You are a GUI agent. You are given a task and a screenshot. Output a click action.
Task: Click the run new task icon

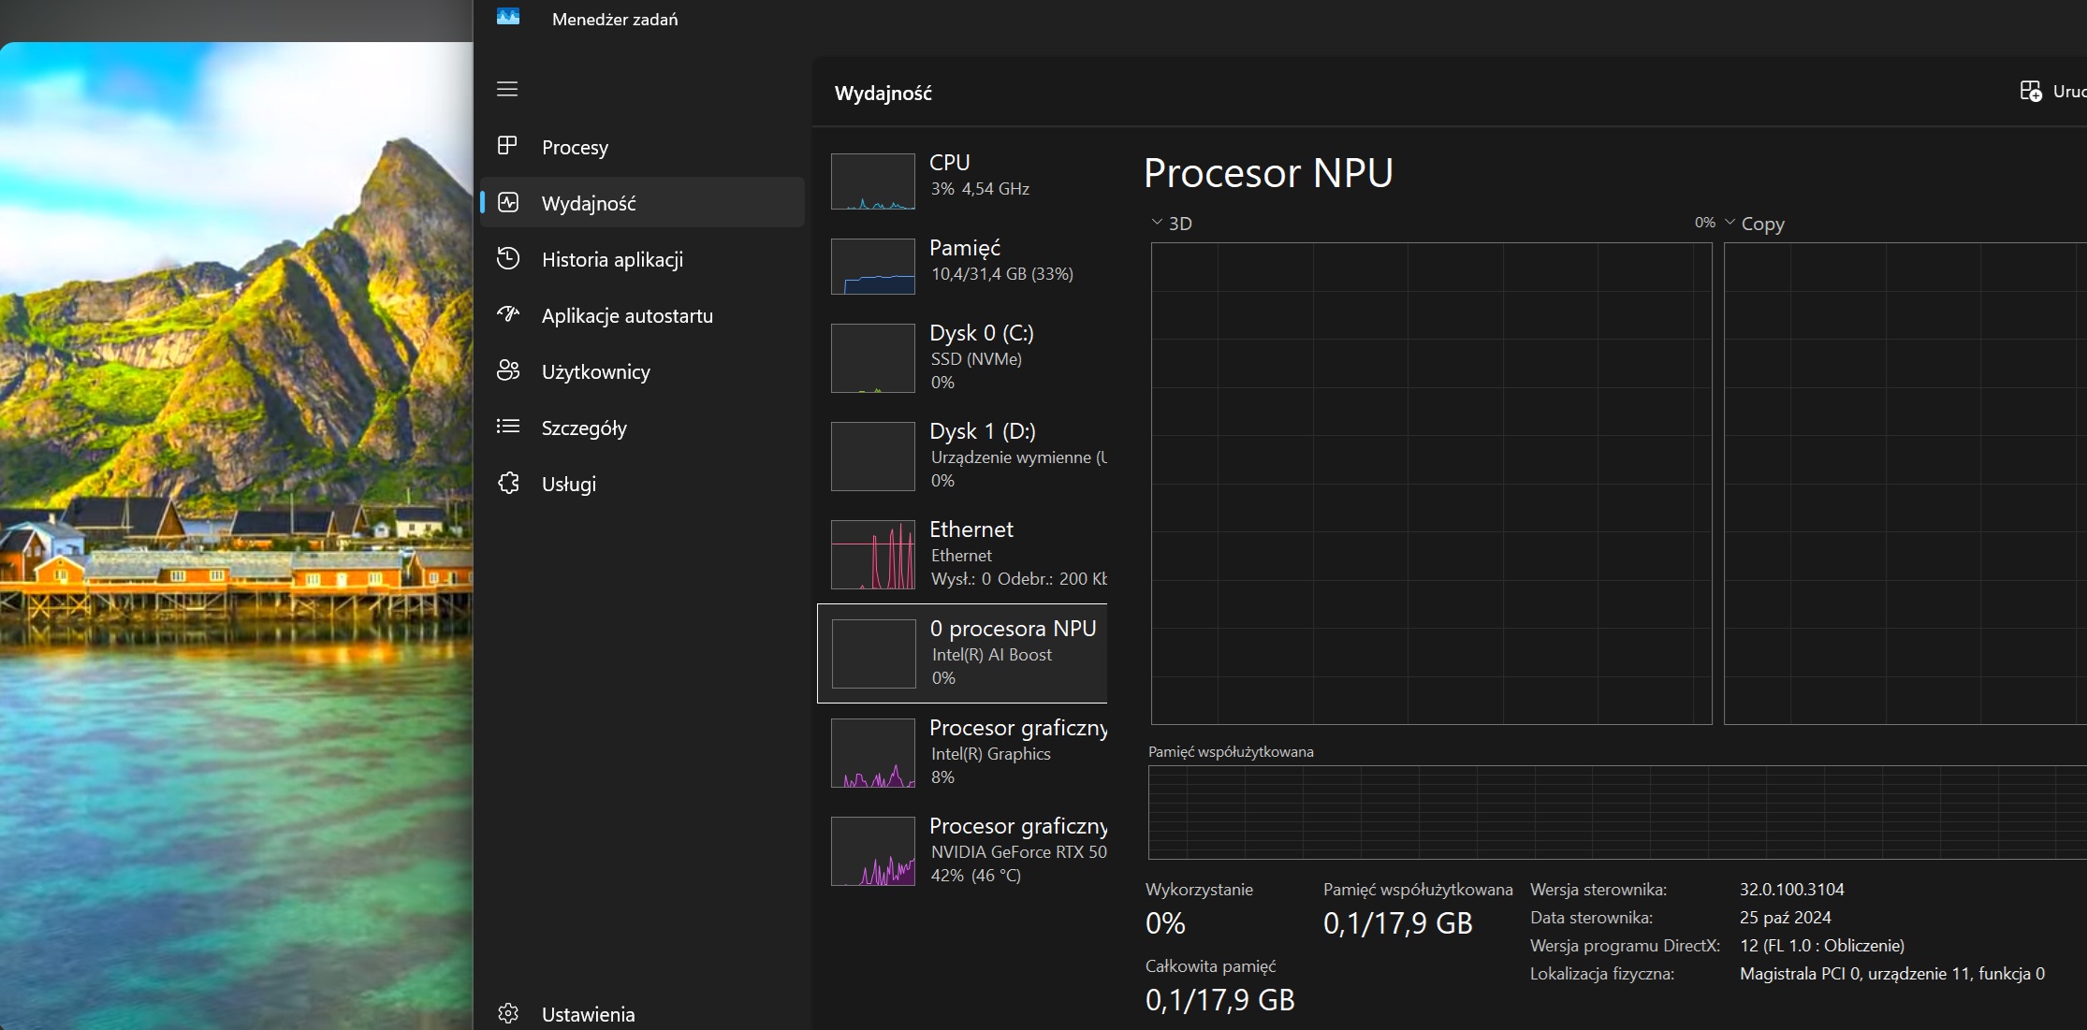[x=2030, y=91]
